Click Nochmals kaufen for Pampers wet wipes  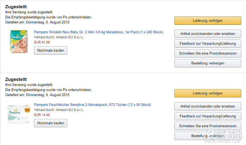[x=50, y=123]
